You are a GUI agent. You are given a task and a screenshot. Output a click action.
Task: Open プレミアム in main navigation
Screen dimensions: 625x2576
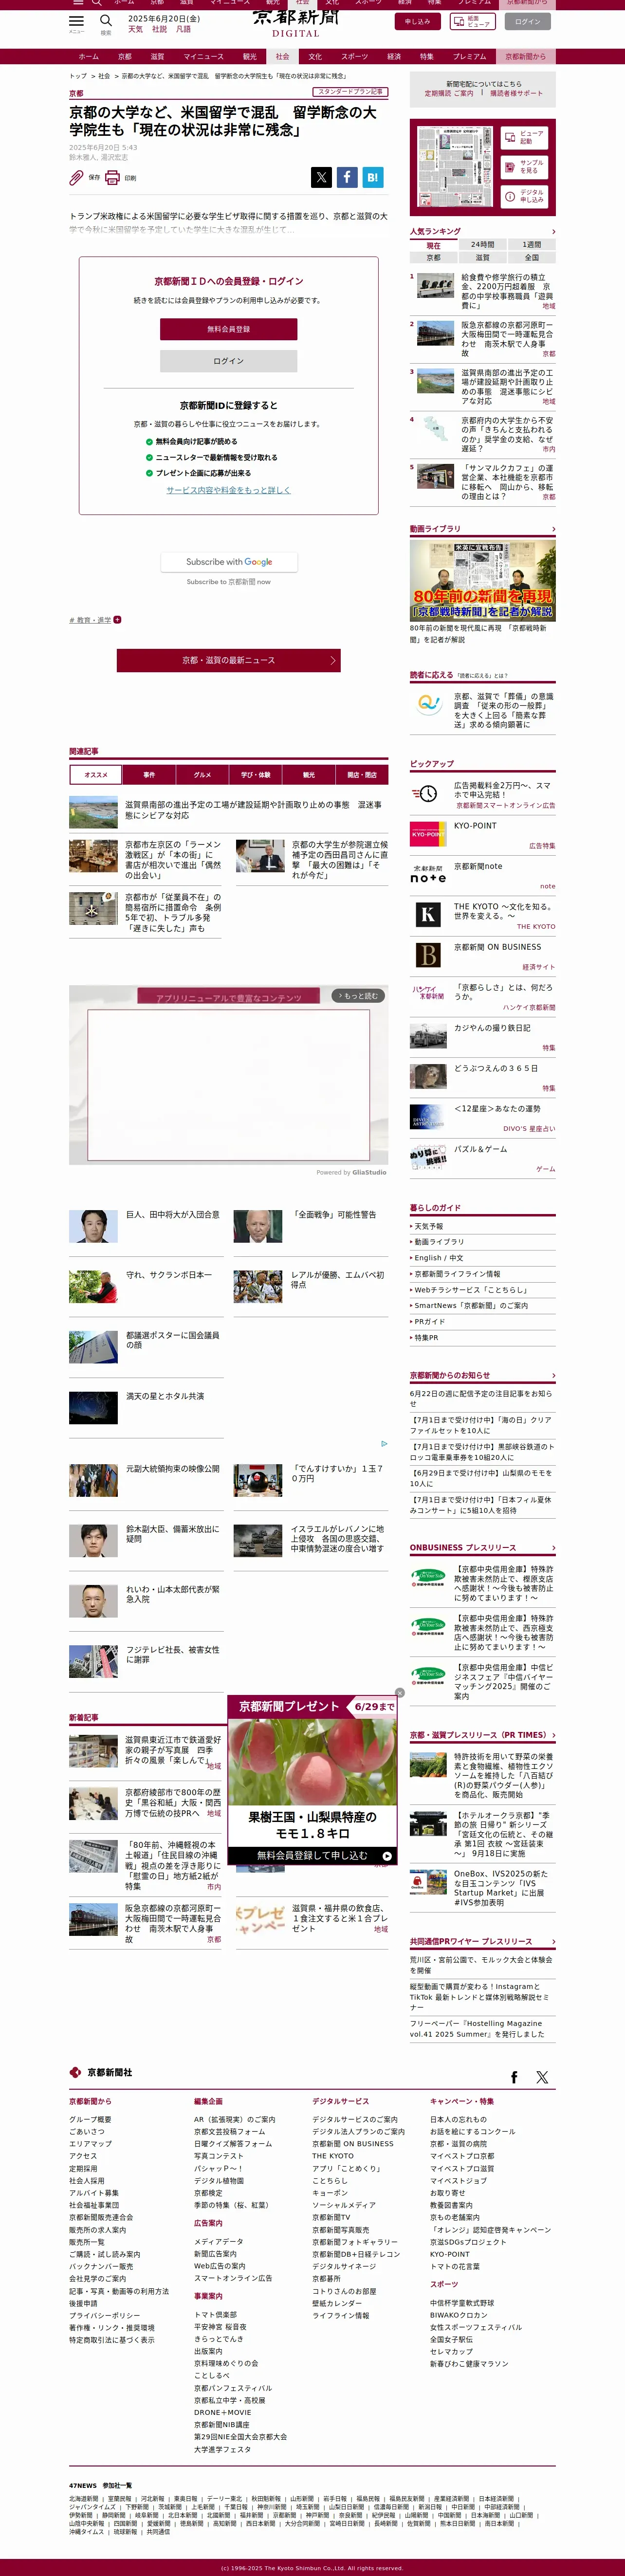[469, 57]
